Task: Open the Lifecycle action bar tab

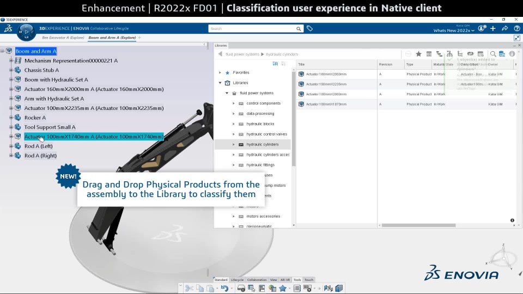Action: click(x=237, y=280)
